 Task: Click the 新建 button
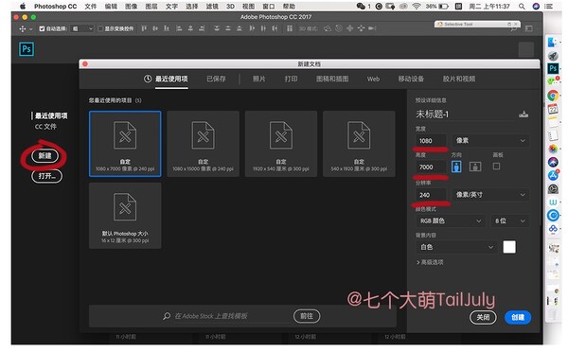coord(44,156)
